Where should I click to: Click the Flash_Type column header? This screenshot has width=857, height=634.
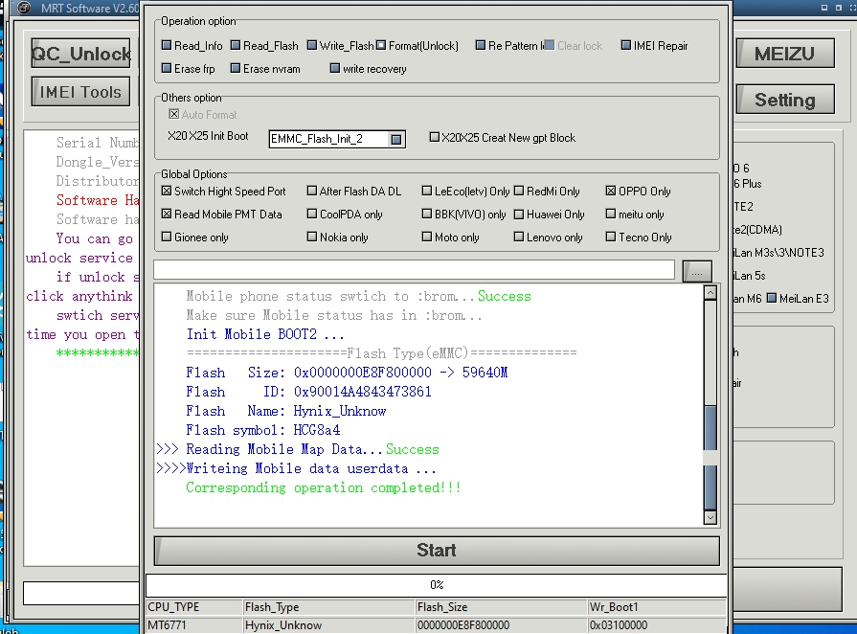coord(329,606)
